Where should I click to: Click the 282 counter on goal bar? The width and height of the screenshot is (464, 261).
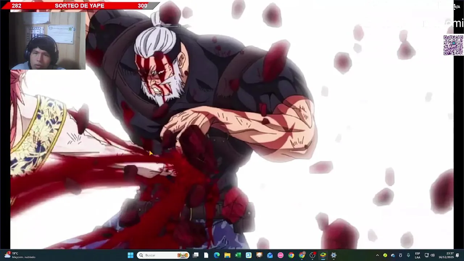click(17, 6)
